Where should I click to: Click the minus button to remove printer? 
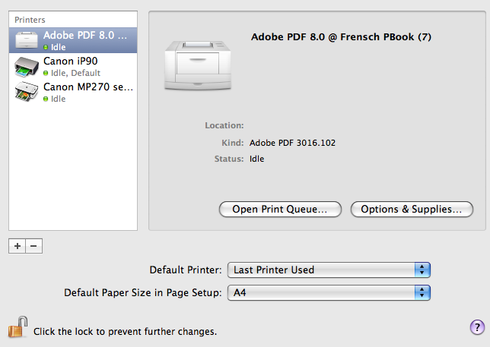pos(33,245)
